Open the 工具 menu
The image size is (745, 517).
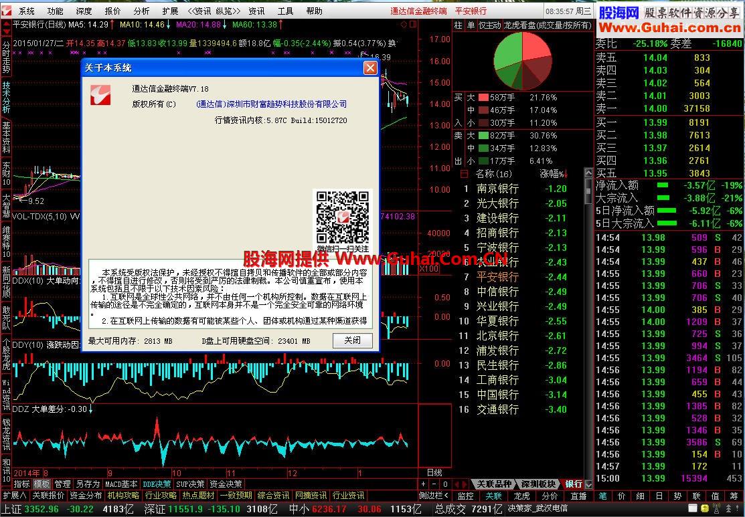tap(285, 11)
